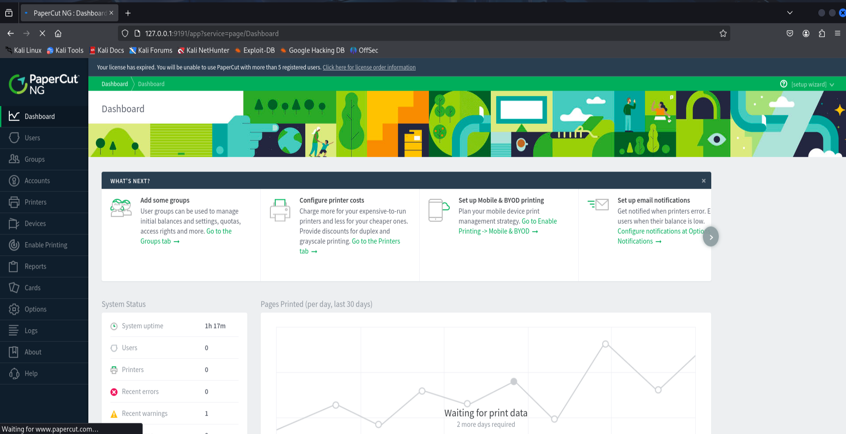The width and height of the screenshot is (846, 434).
Task: Click the Printers icon in sidebar
Action: 14,202
